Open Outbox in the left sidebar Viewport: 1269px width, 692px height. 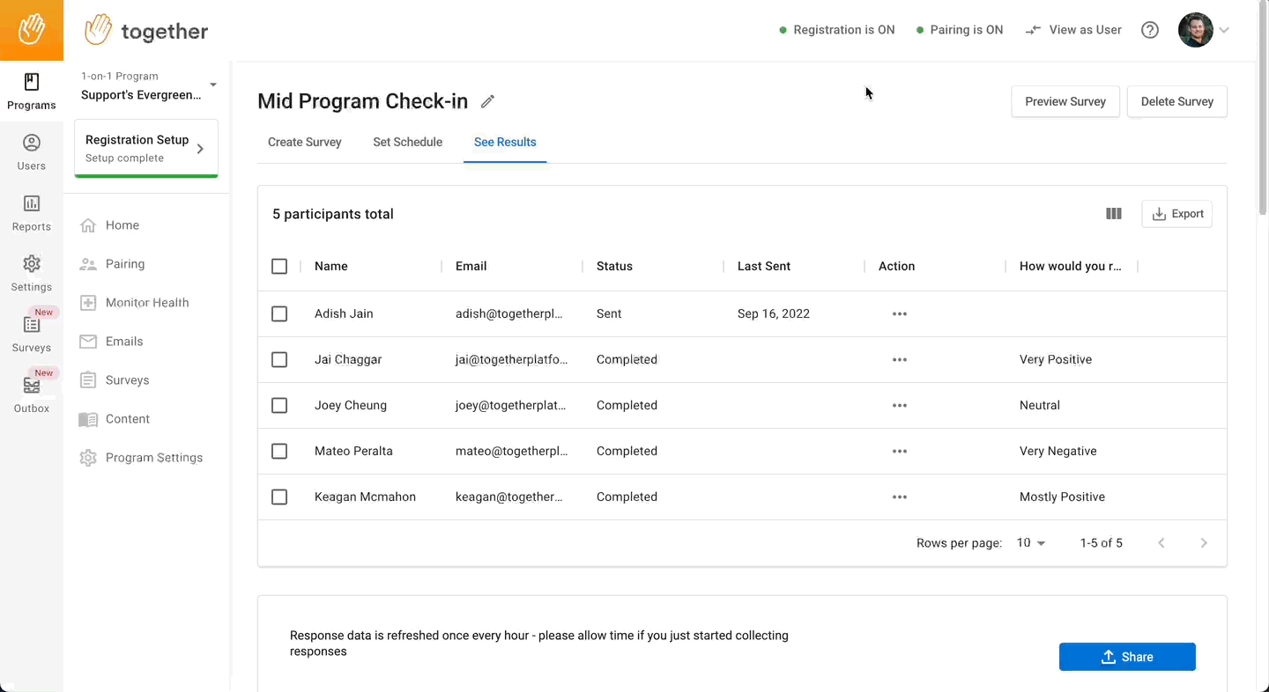32,395
